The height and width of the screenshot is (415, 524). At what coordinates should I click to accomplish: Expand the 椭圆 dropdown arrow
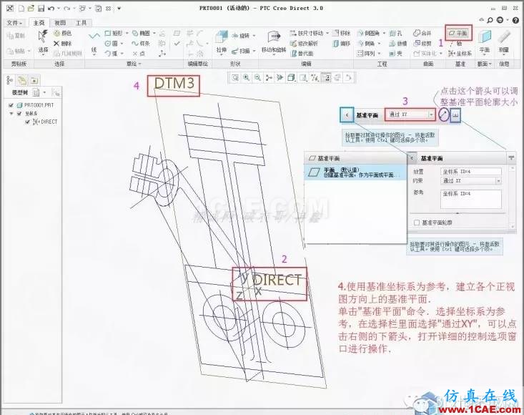click(154, 33)
